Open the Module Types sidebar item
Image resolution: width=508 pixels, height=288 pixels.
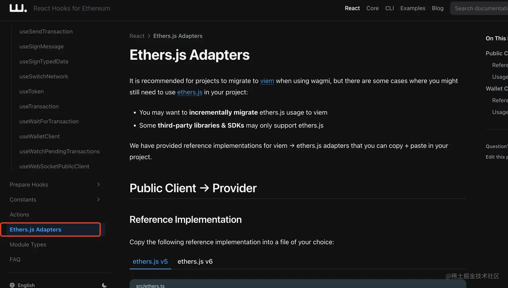(x=28, y=245)
